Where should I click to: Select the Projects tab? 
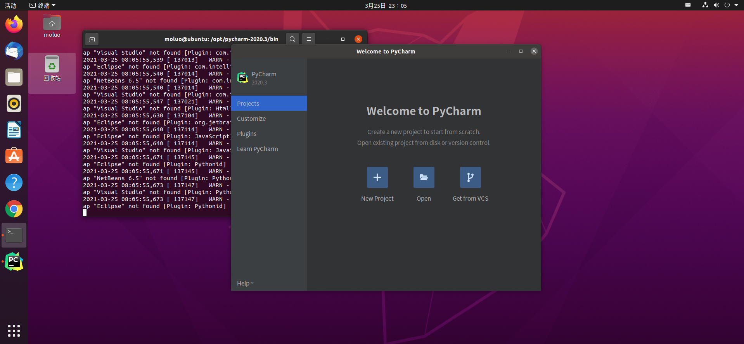(x=269, y=103)
